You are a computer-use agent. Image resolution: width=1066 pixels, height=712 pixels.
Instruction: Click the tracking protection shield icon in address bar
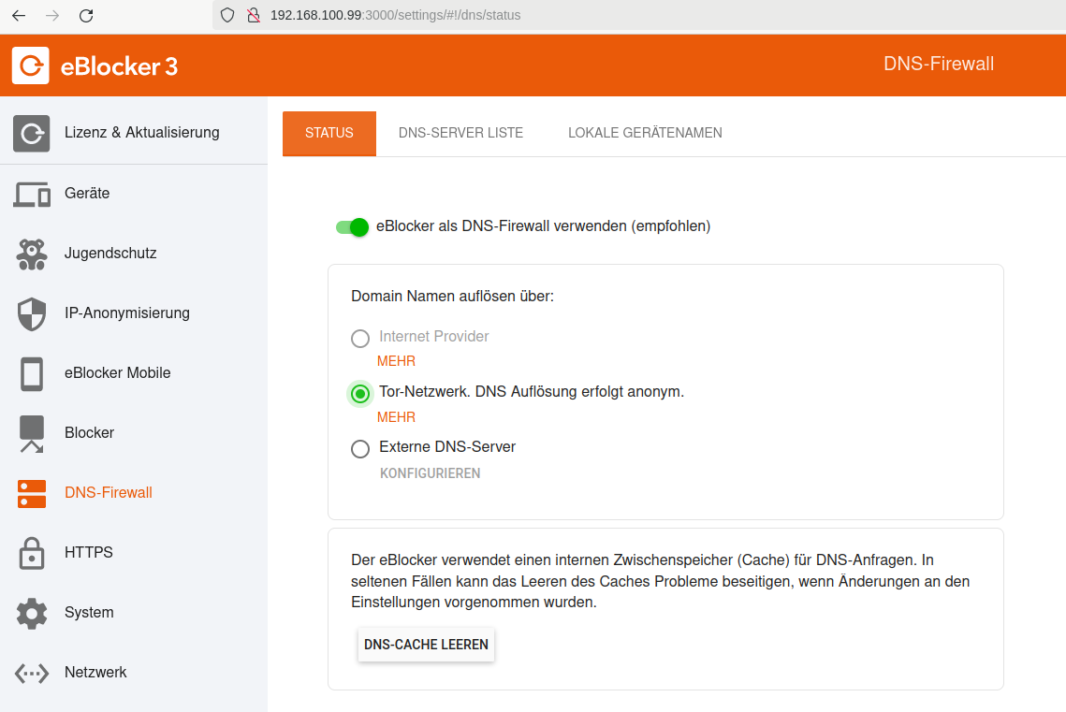(x=227, y=15)
